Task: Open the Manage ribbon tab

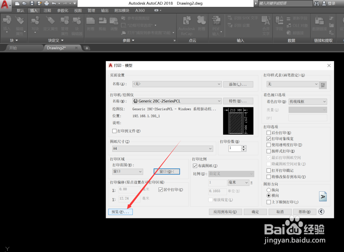Action: [91, 10]
